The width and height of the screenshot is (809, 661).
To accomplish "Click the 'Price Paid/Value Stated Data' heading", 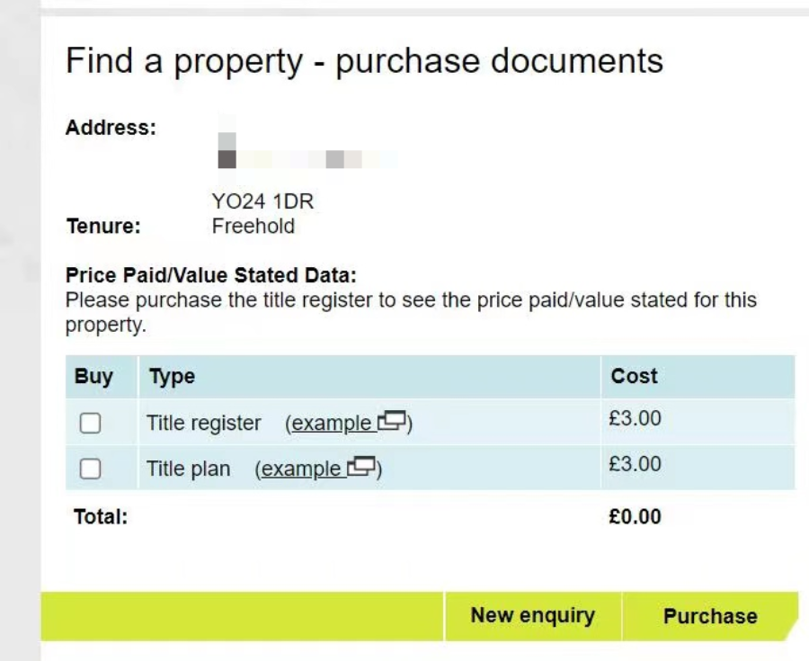I will [x=211, y=275].
